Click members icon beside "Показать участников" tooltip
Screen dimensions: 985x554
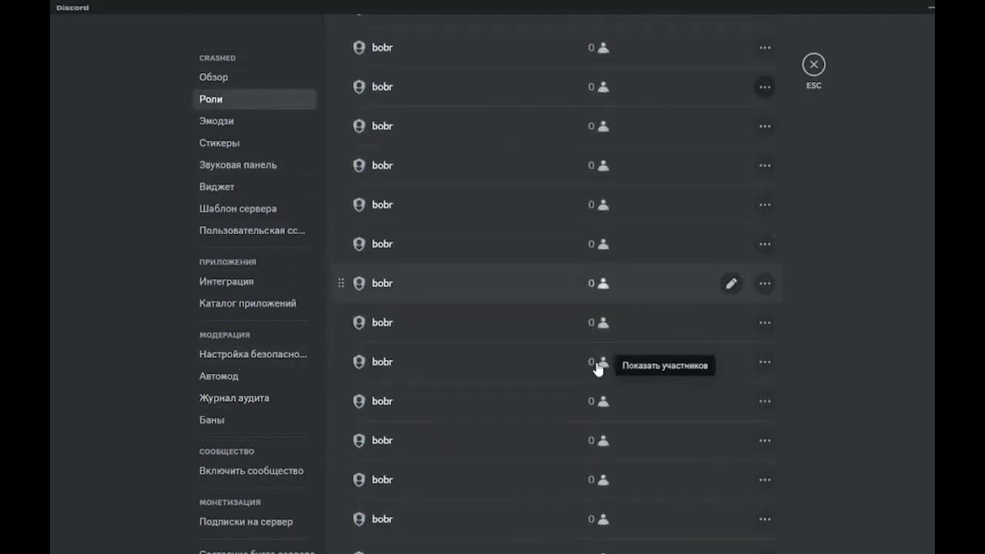603,362
